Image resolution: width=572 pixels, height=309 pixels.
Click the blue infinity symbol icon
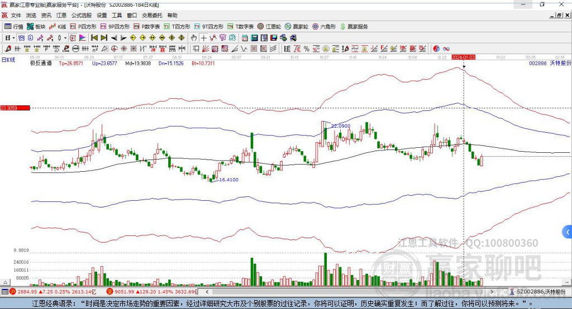pos(446,49)
